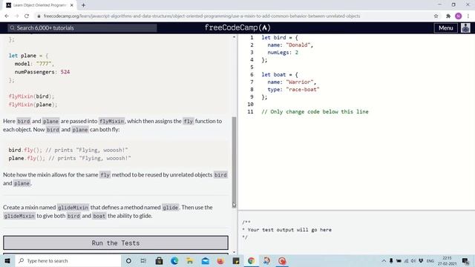Open the freeCodeCamp Menu button

(x=445, y=28)
